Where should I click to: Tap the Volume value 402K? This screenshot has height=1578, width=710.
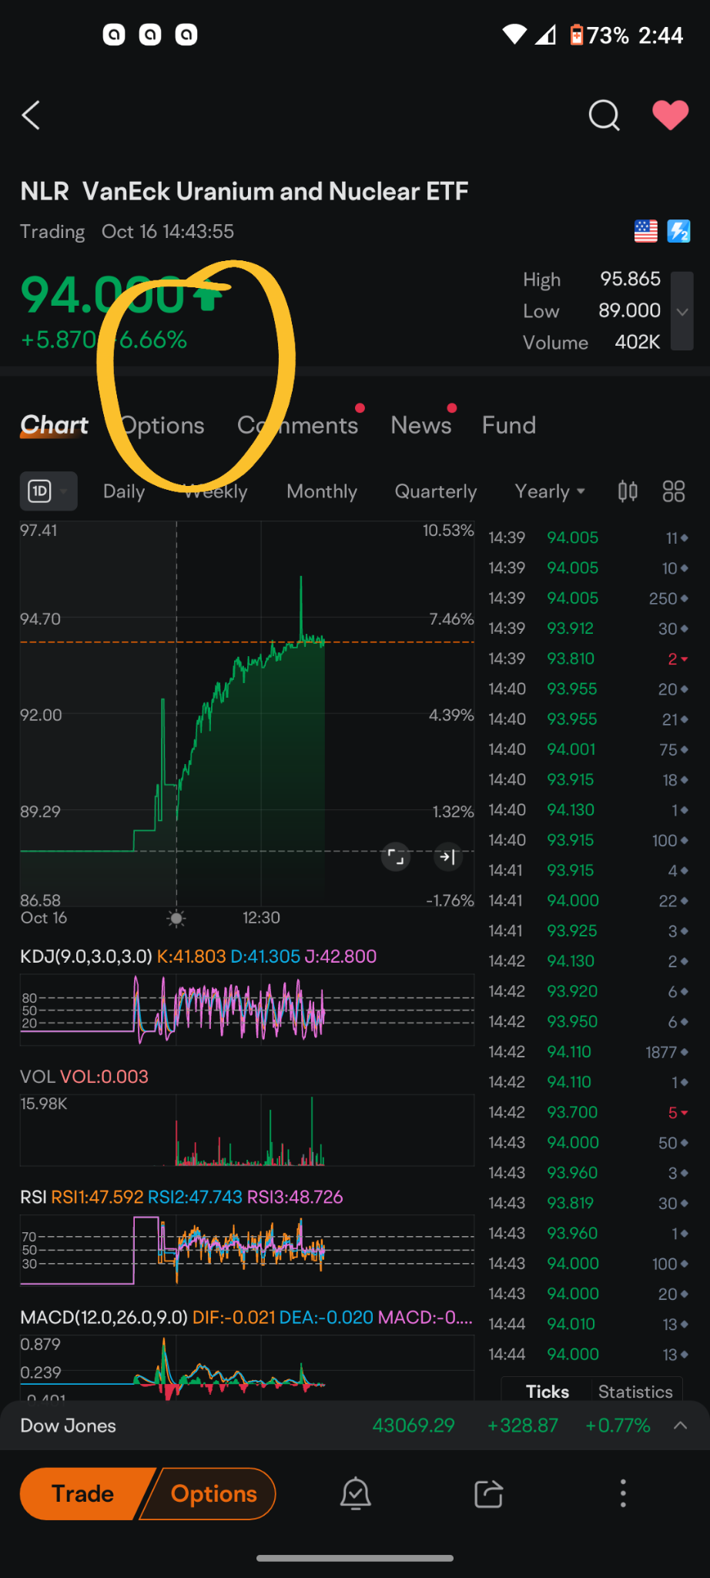point(638,342)
